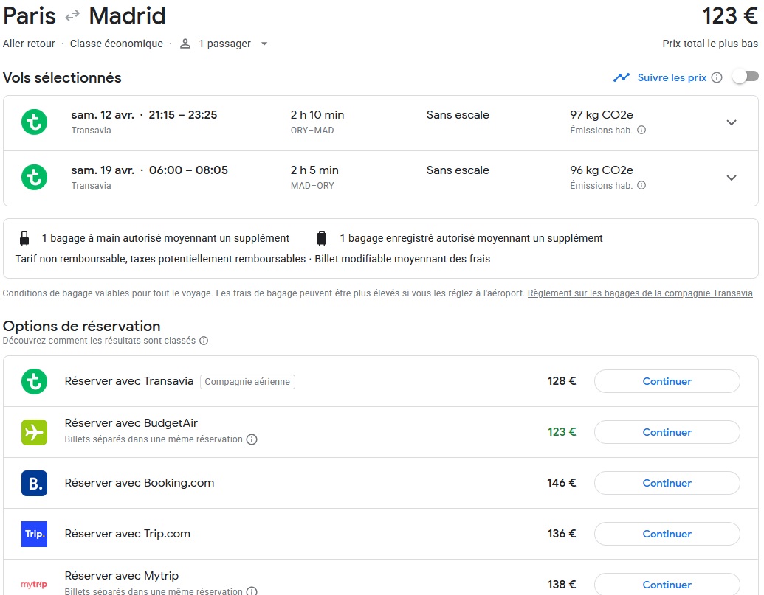Viewport: 764px width, 595px height.
Task: Click the Booking.com logo
Action: [34, 483]
